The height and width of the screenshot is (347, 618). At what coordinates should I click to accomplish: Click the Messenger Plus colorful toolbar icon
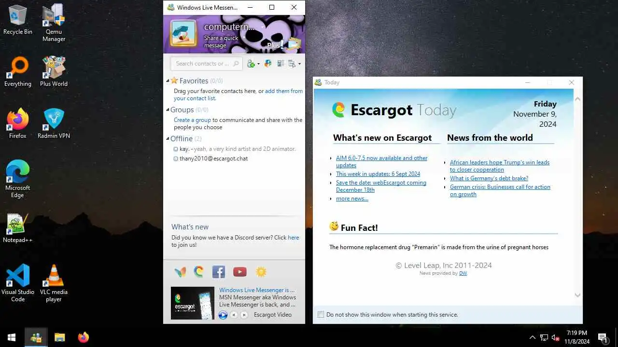click(x=268, y=64)
